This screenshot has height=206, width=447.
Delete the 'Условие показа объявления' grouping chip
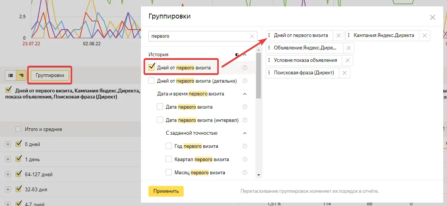click(348, 60)
